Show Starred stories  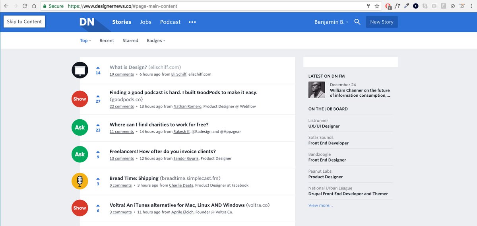tap(130, 41)
